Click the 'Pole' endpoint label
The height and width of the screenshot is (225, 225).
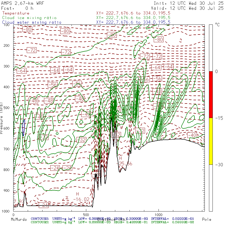tap(207, 219)
